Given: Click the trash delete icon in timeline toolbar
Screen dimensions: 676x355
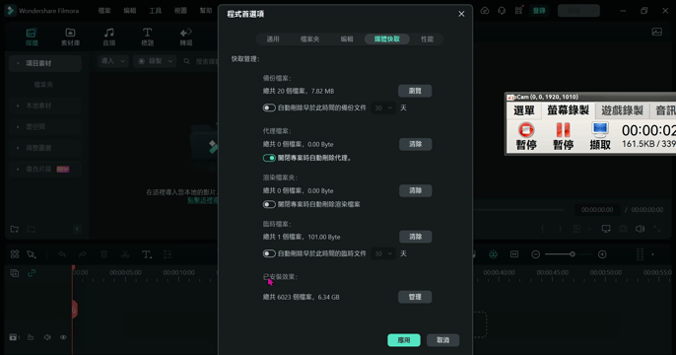Looking at the screenshot, I should coord(103,254).
